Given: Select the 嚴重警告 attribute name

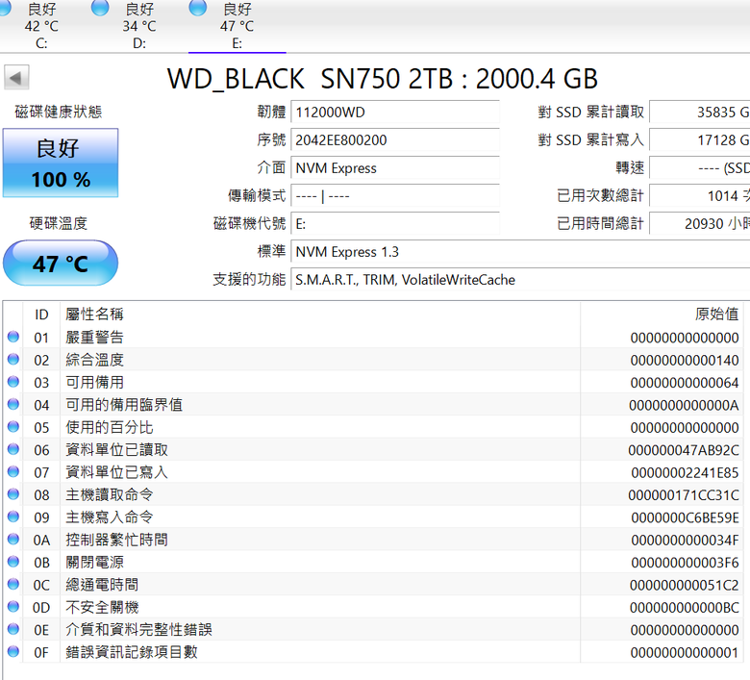Looking at the screenshot, I should coord(94,338).
